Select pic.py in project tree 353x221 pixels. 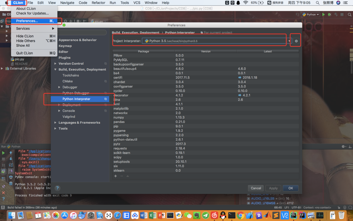[x=19, y=59]
